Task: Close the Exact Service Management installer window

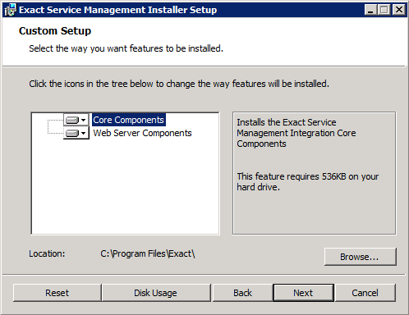Action: point(399,10)
